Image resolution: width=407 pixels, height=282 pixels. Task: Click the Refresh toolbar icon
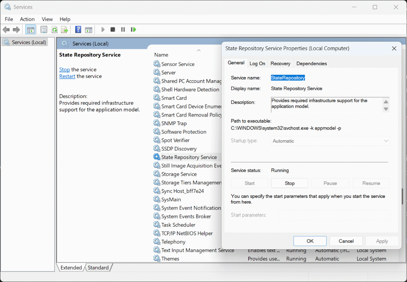coord(54,30)
